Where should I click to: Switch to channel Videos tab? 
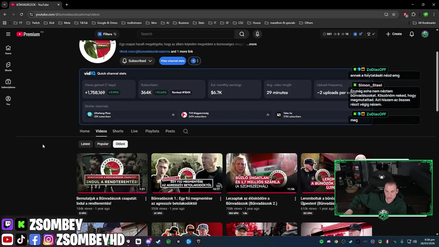point(101,131)
